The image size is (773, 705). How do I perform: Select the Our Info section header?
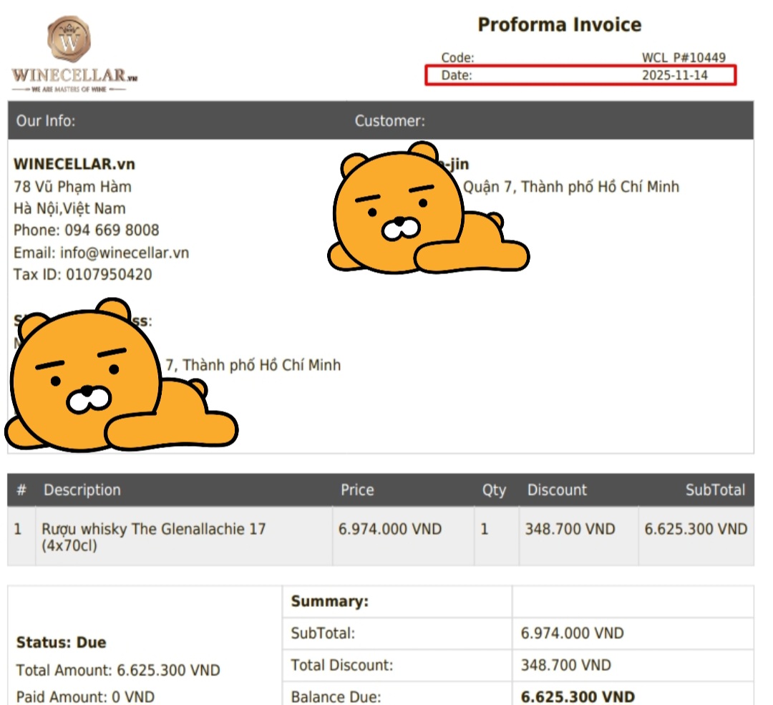46,121
